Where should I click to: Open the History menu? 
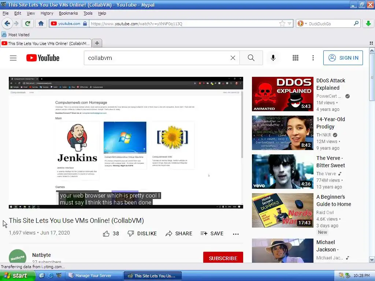(x=47, y=13)
